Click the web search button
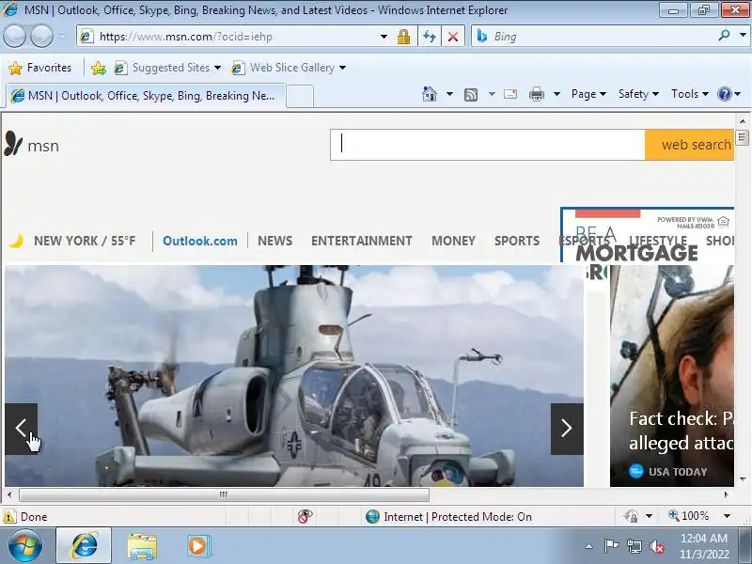 click(690, 145)
